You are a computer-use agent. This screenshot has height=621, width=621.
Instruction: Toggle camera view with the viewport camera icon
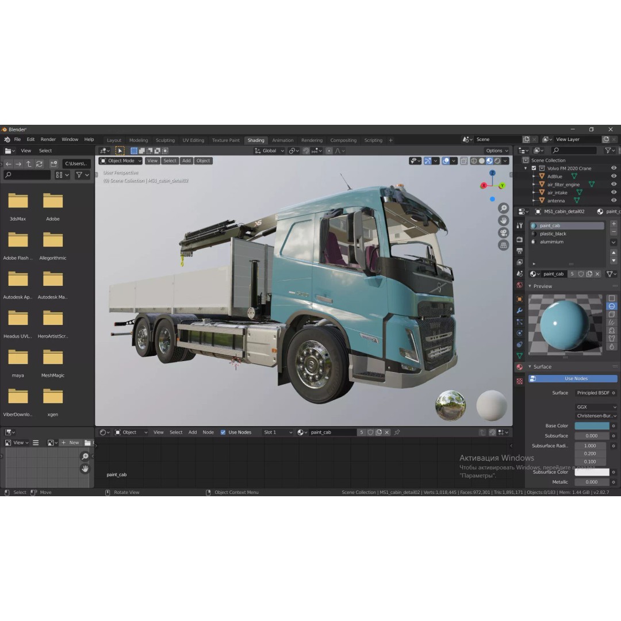pyautogui.click(x=503, y=233)
